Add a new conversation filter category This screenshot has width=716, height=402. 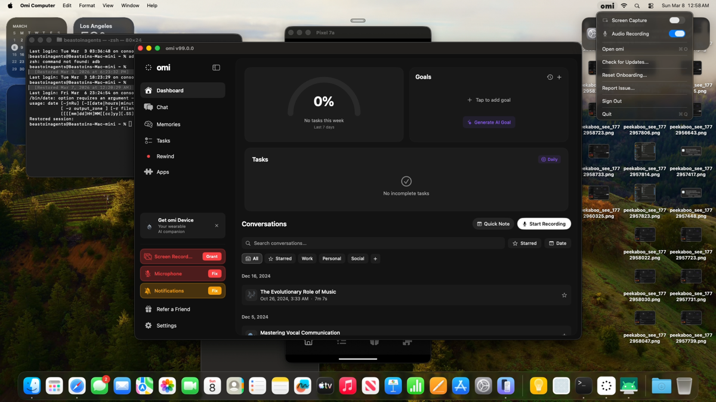pyautogui.click(x=374, y=258)
